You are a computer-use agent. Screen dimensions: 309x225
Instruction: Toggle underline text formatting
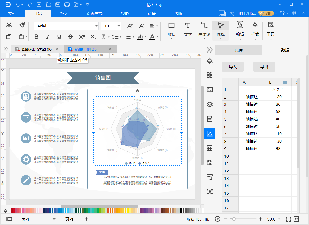(59, 37)
